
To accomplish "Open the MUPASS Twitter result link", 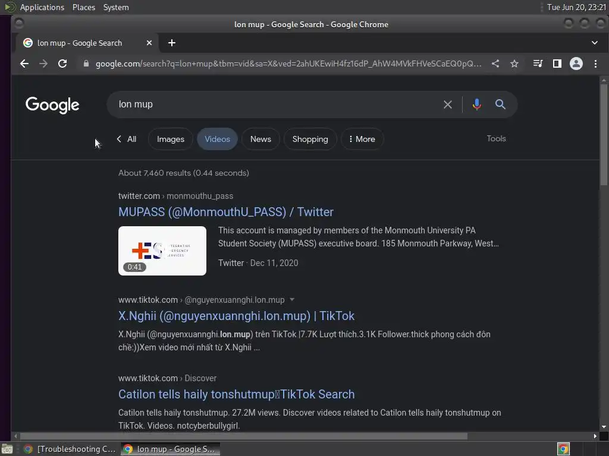I will [225, 212].
